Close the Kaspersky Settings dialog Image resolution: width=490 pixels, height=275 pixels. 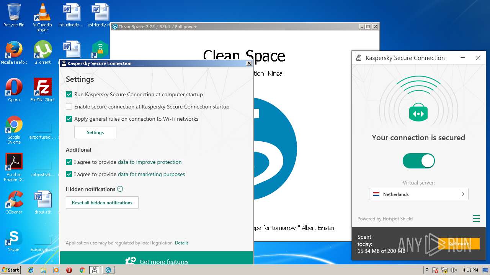249,63
